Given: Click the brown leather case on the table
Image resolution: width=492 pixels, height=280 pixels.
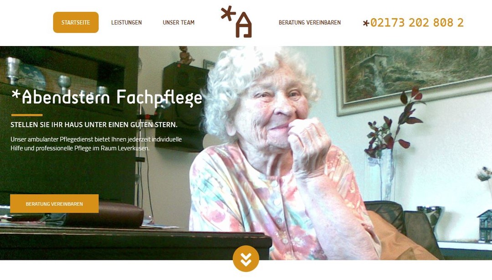Looking at the screenshot, I should coord(103,215).
